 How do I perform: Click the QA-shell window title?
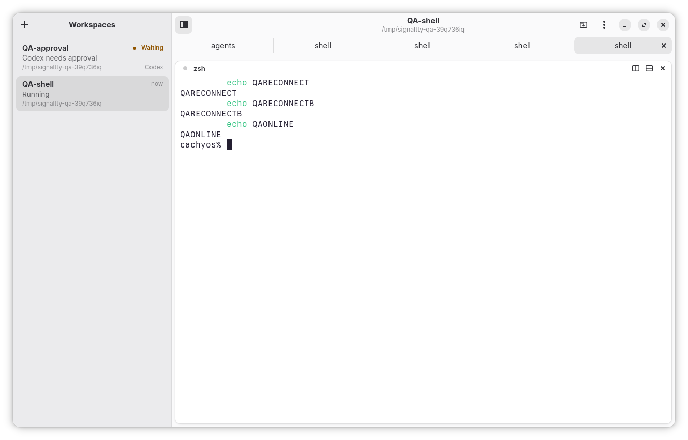tap(423, 21)
